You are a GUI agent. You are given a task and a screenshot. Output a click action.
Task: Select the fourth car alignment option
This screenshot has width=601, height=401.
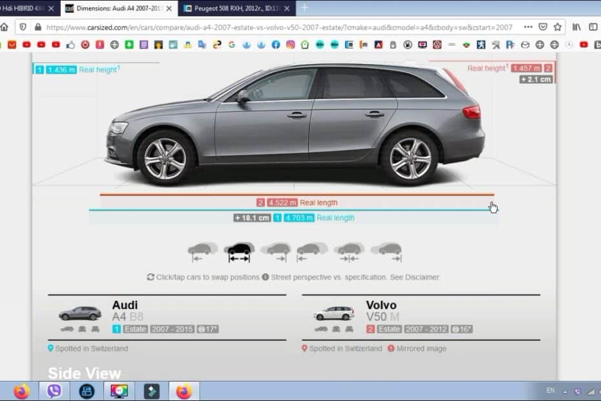(312, 252)
